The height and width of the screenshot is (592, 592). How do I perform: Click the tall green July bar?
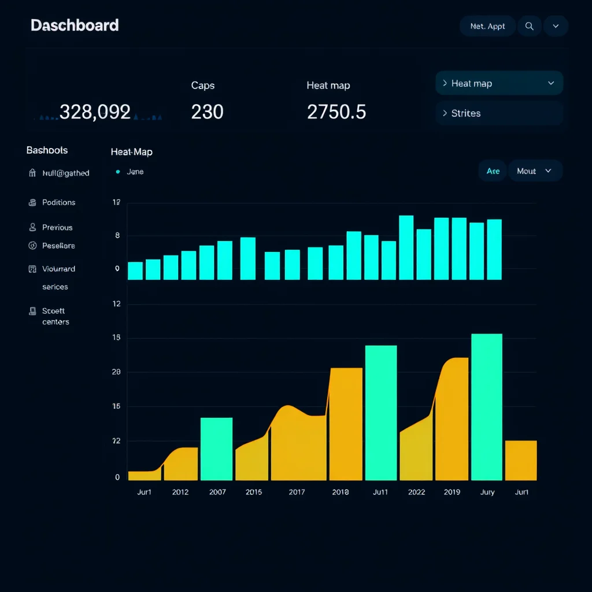(487, 407)
